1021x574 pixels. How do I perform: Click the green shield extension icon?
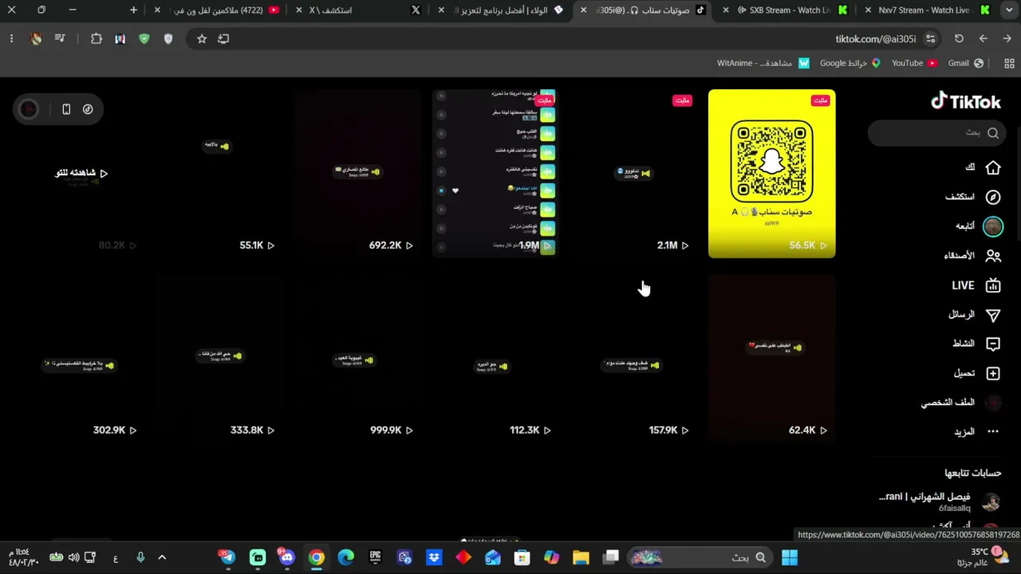pyautogui.click(x=144, y=38)
